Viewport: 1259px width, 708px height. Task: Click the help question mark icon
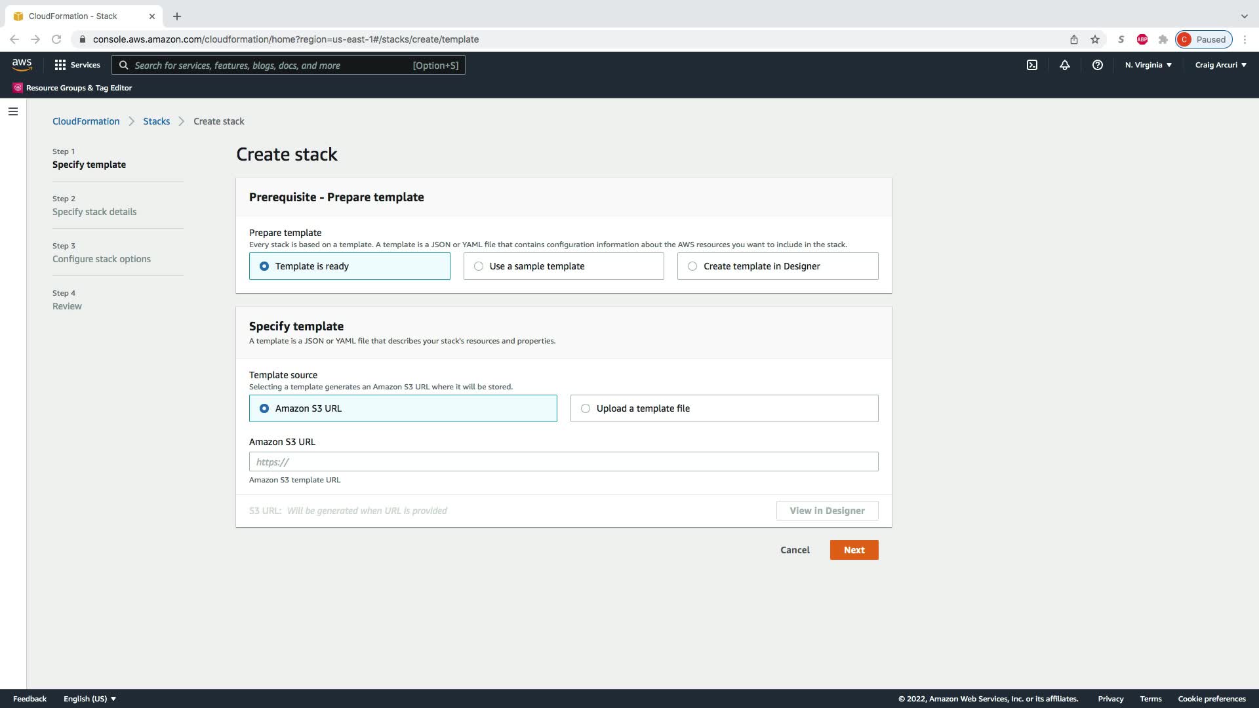click(x=1097, y=65)
